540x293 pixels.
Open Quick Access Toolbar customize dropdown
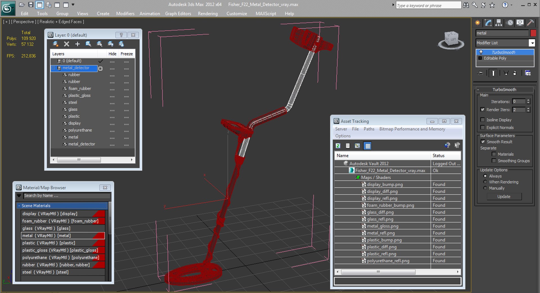(73, 5)
